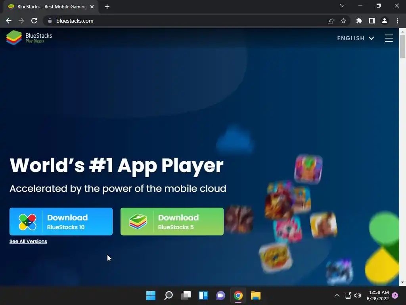Open Task View on the taskbar
The width and height of the screenshot is (406, 305).
tap(186, 295)
